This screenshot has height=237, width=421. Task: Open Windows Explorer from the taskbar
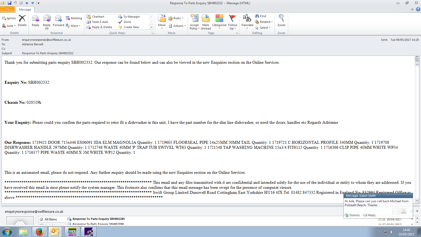[23, 232]
